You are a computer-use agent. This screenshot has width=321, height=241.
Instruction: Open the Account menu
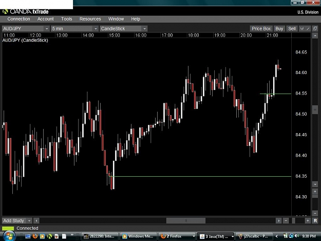(x=45, y=19)
